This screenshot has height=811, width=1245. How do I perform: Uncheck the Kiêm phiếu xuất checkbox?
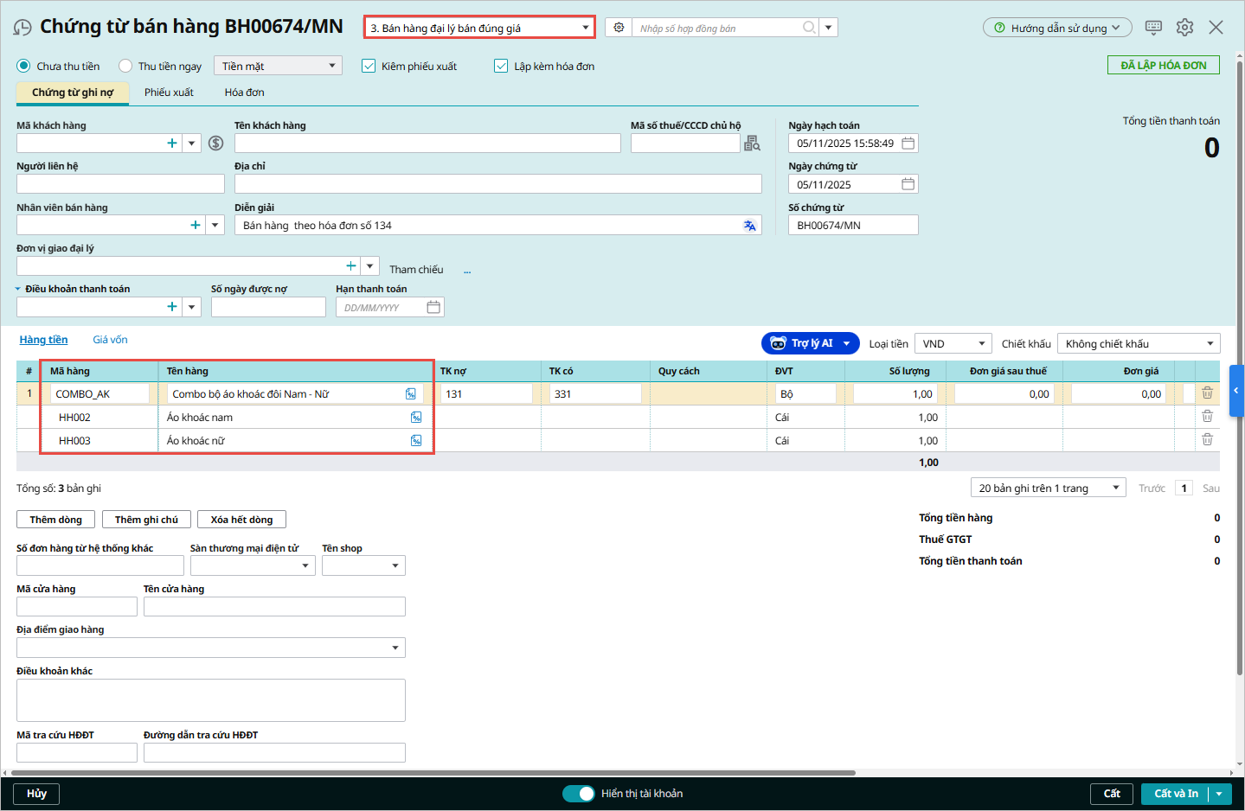pos(369,66)
